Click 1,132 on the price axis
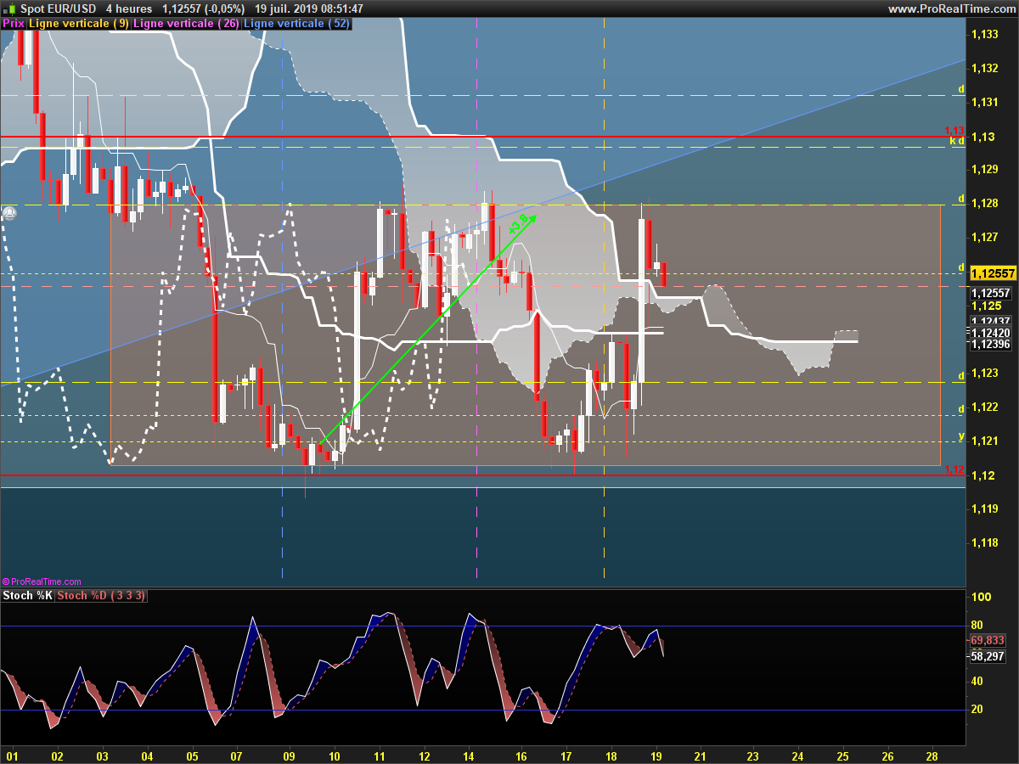 (985, 69)
